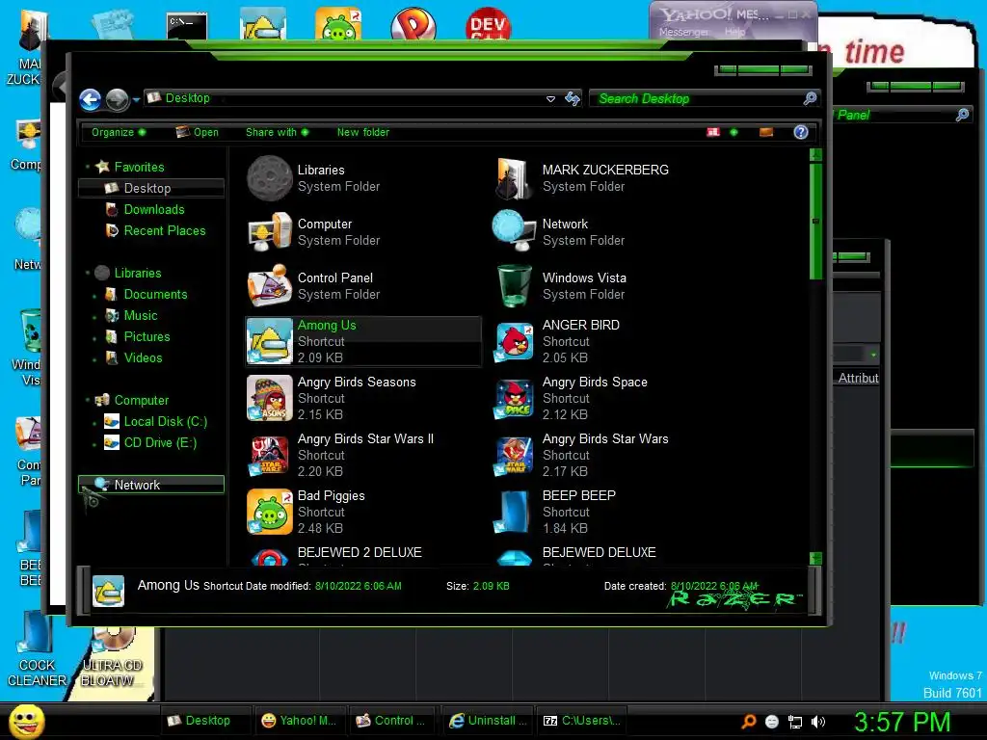Image resolution: width=987 pixels, height=740 pixels.
Task: Refresh the Desktop folder view
Action: [573, 99]
